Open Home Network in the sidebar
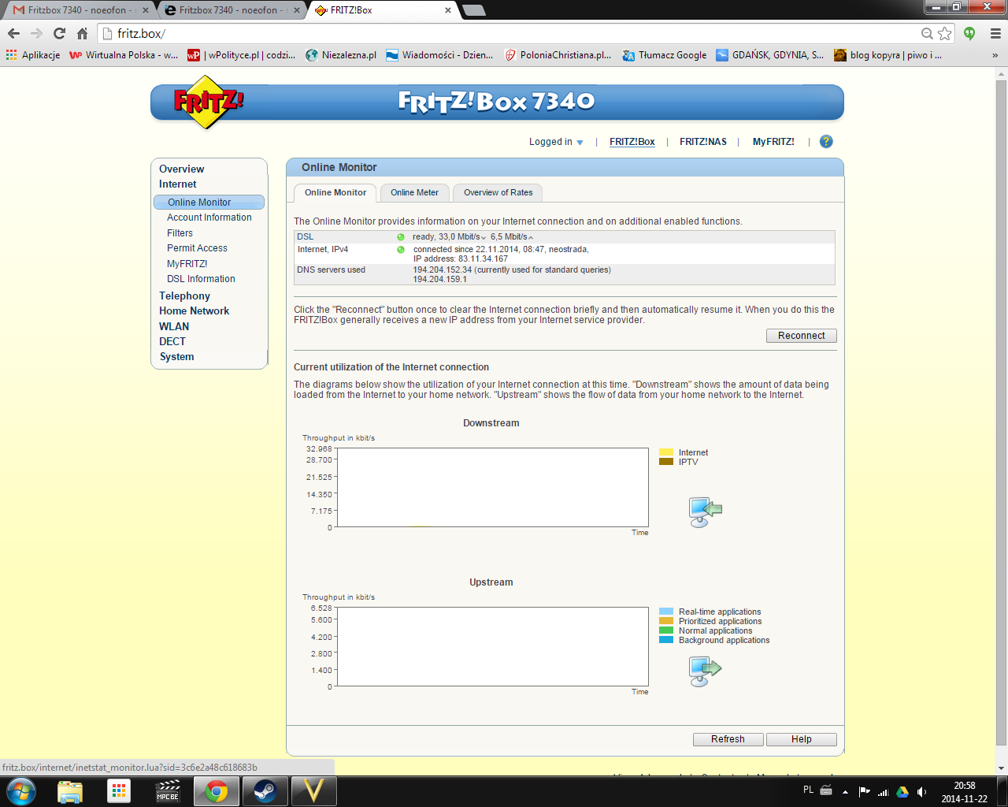Viewport: 1008px width, 807px height. pos(194,311)
